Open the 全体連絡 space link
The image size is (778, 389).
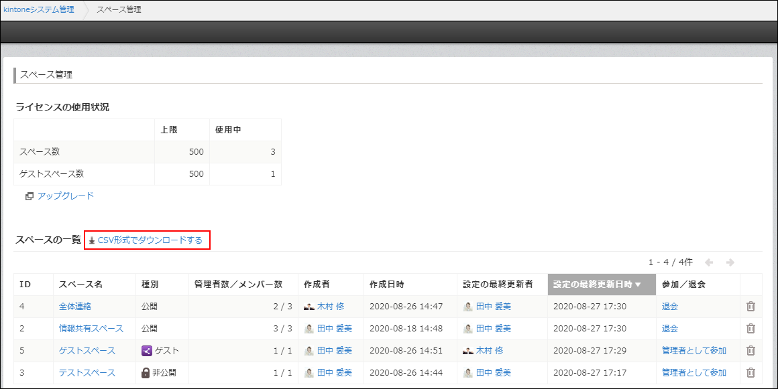click(x=76, y=306)
